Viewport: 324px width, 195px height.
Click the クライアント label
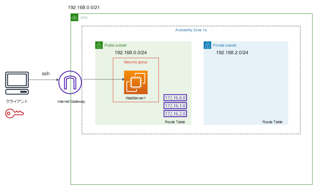pyautogui.click(x=17, y=101)
